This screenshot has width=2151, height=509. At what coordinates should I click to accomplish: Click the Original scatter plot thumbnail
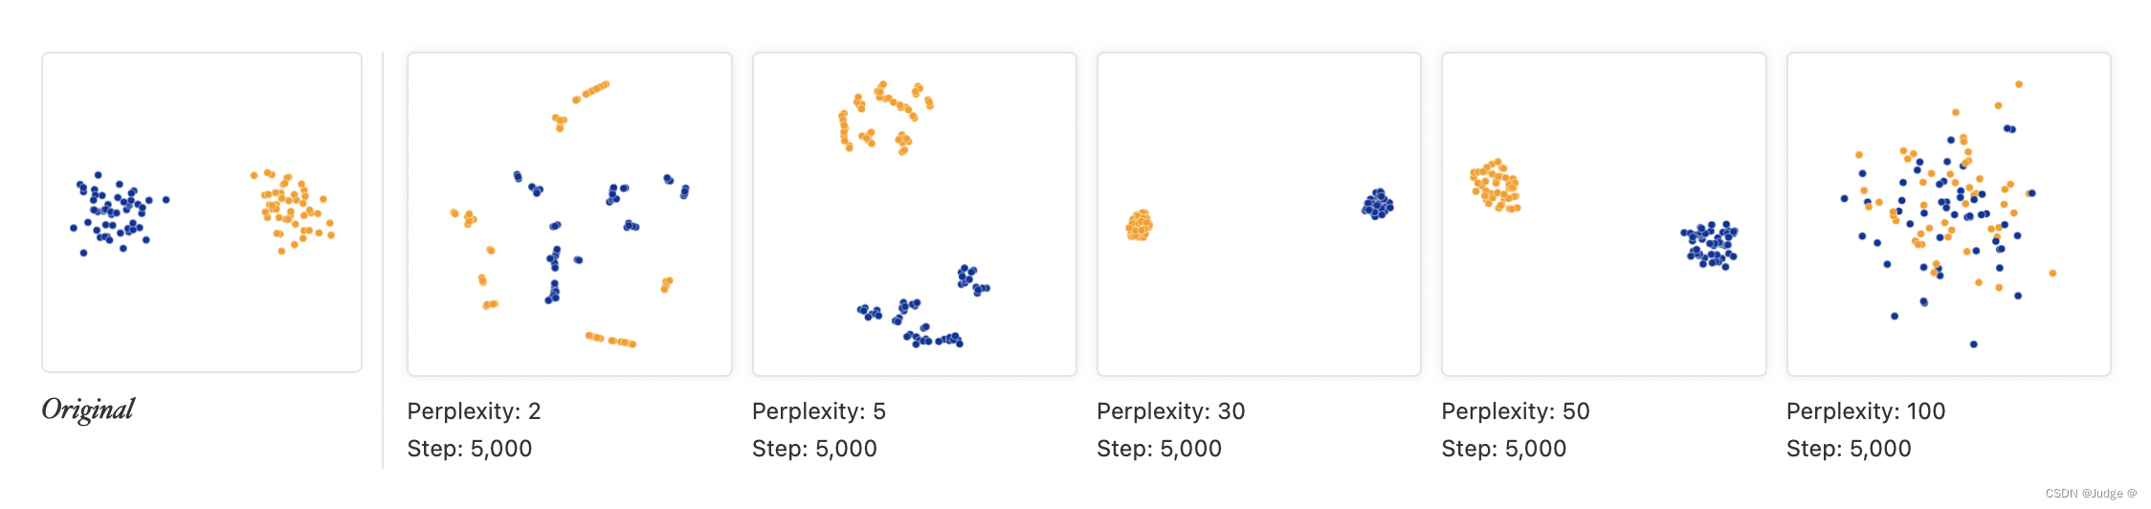click(202, 212)
